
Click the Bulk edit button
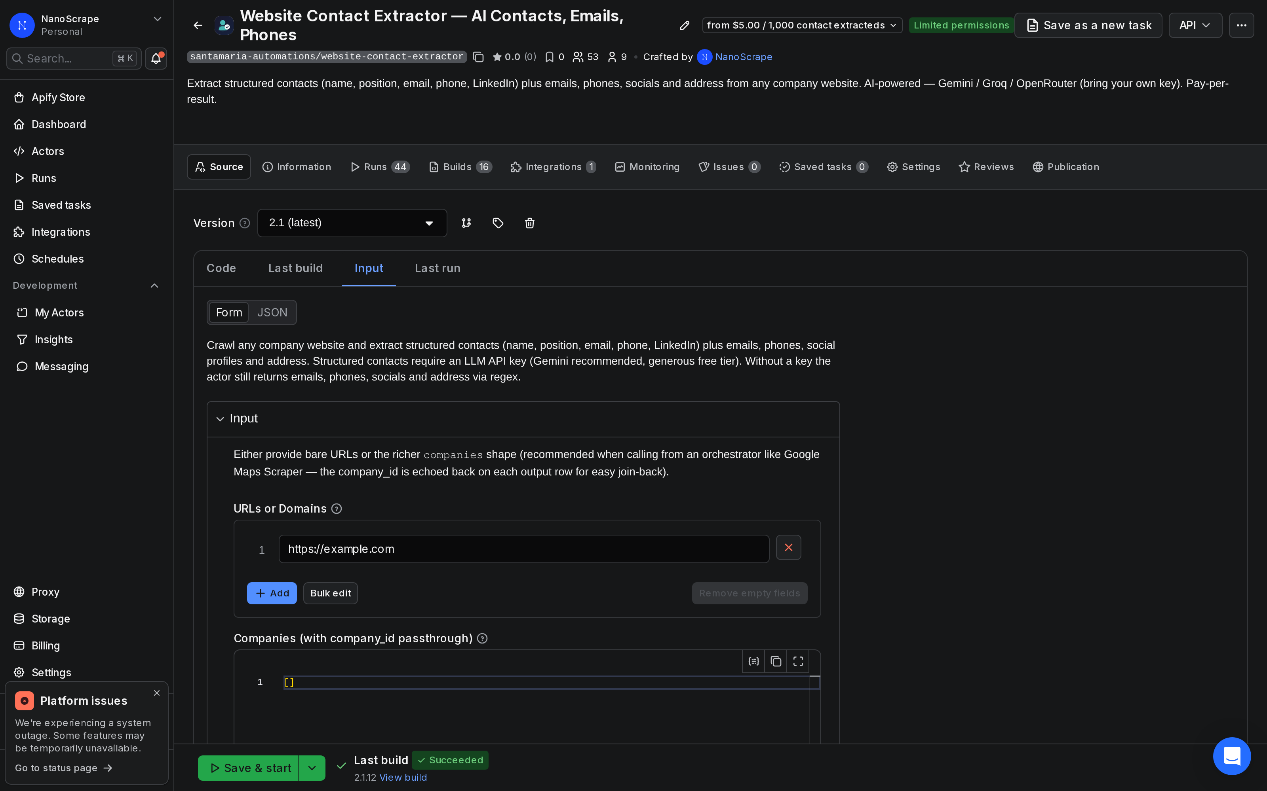click(330, 593)
